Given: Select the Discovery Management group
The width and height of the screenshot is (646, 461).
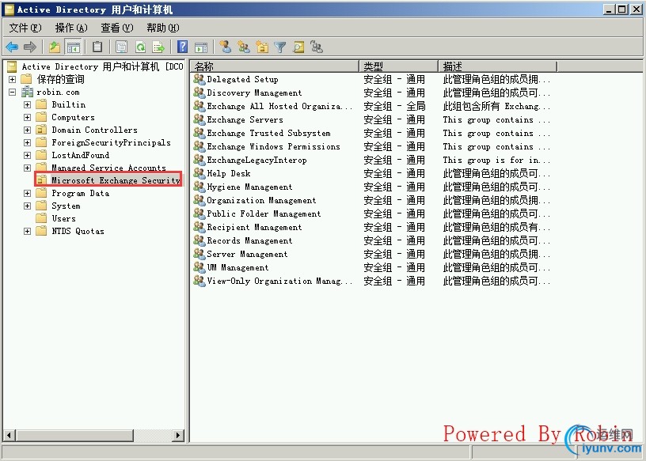Looking at the screenshot, I should [254, 93].
